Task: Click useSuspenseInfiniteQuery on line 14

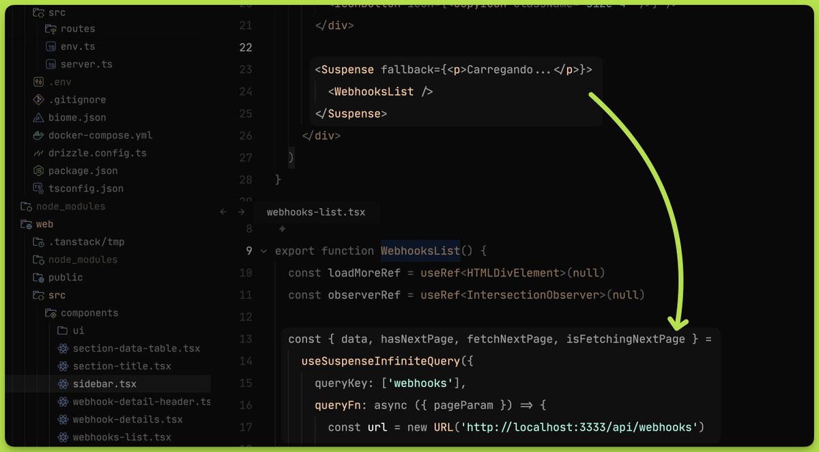Action: pos(382,360)
